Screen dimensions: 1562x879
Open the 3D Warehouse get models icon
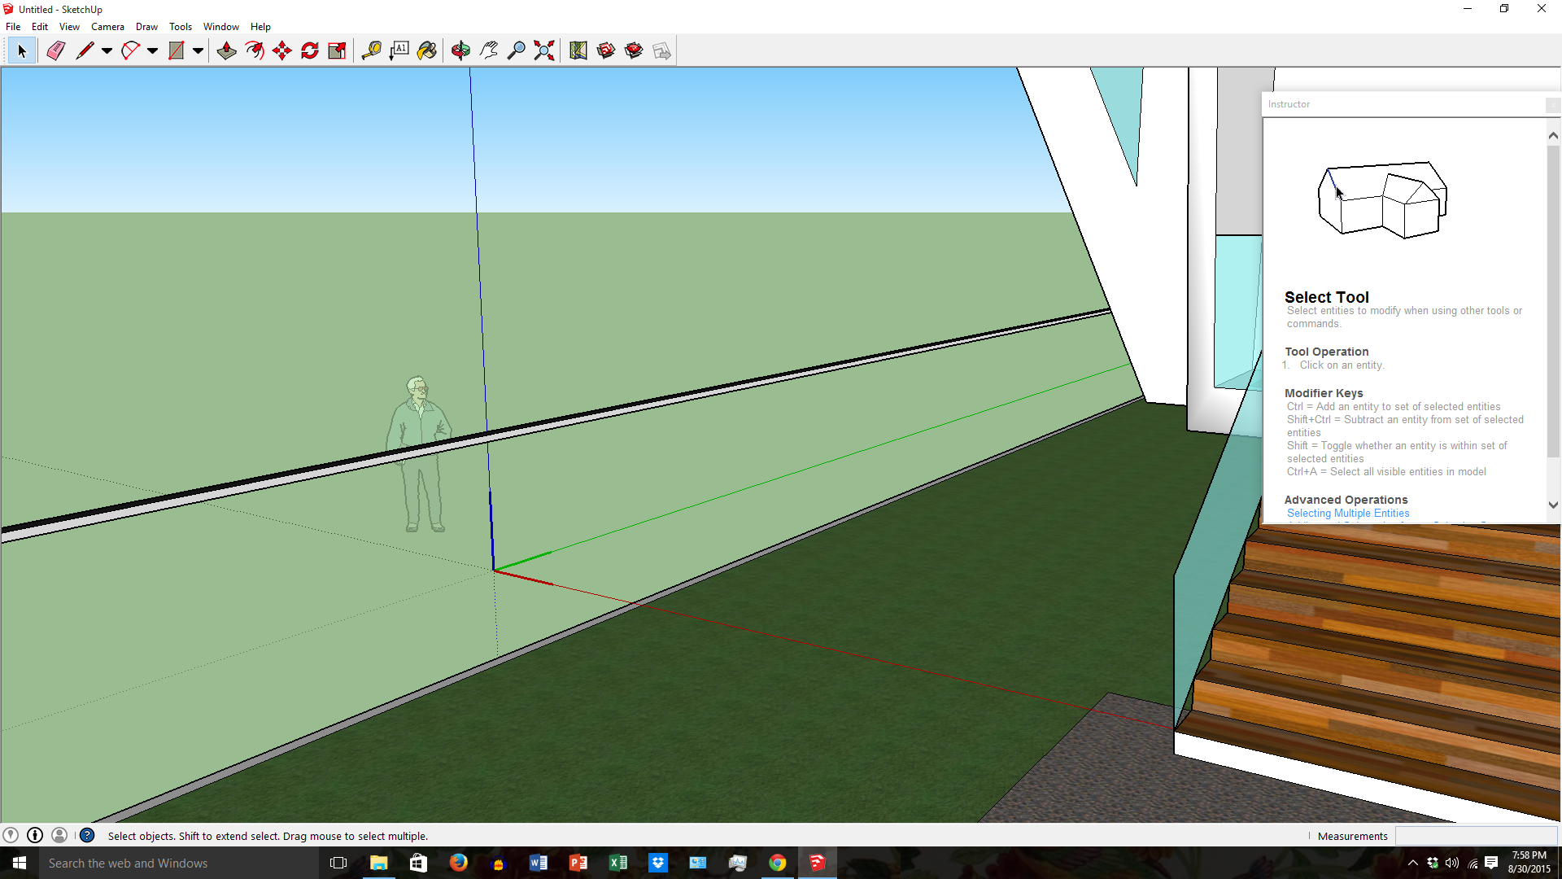(606, 51)
